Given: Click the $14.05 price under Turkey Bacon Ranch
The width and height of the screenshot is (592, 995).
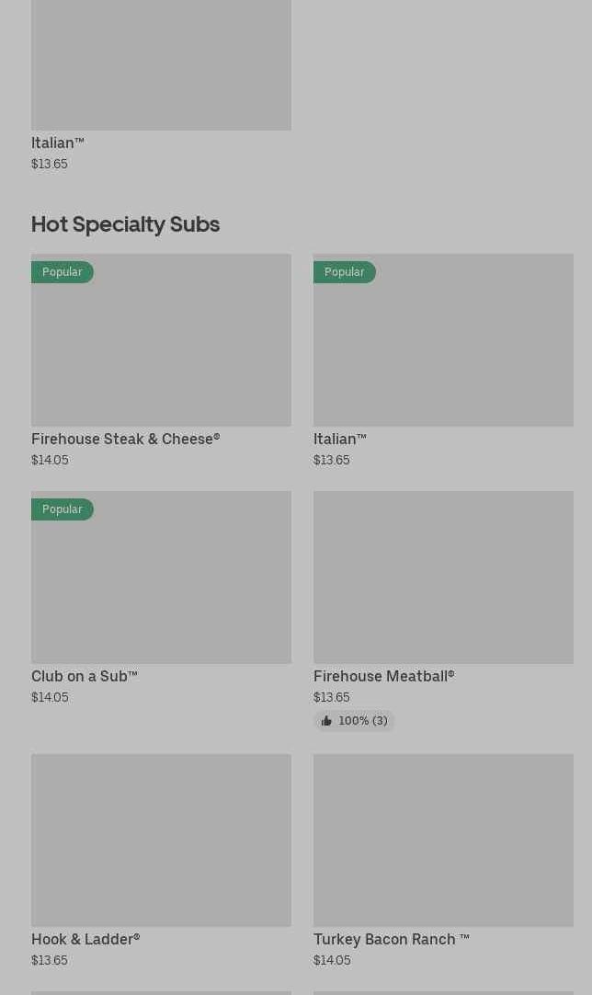Looking at the screenshot, I should (332, 961).
